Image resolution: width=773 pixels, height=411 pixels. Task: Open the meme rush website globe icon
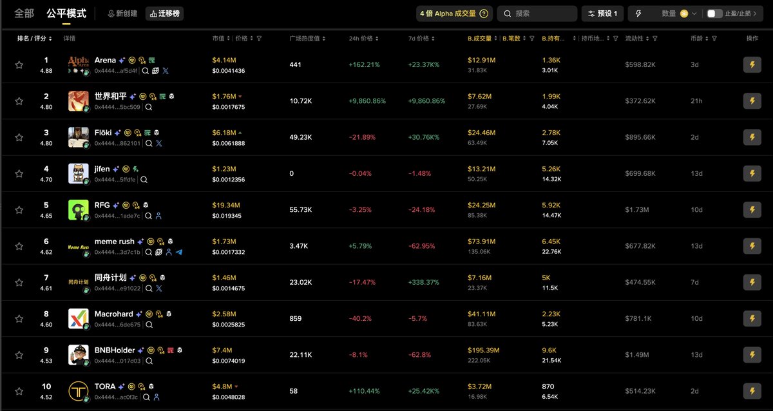tap(158, 253)
